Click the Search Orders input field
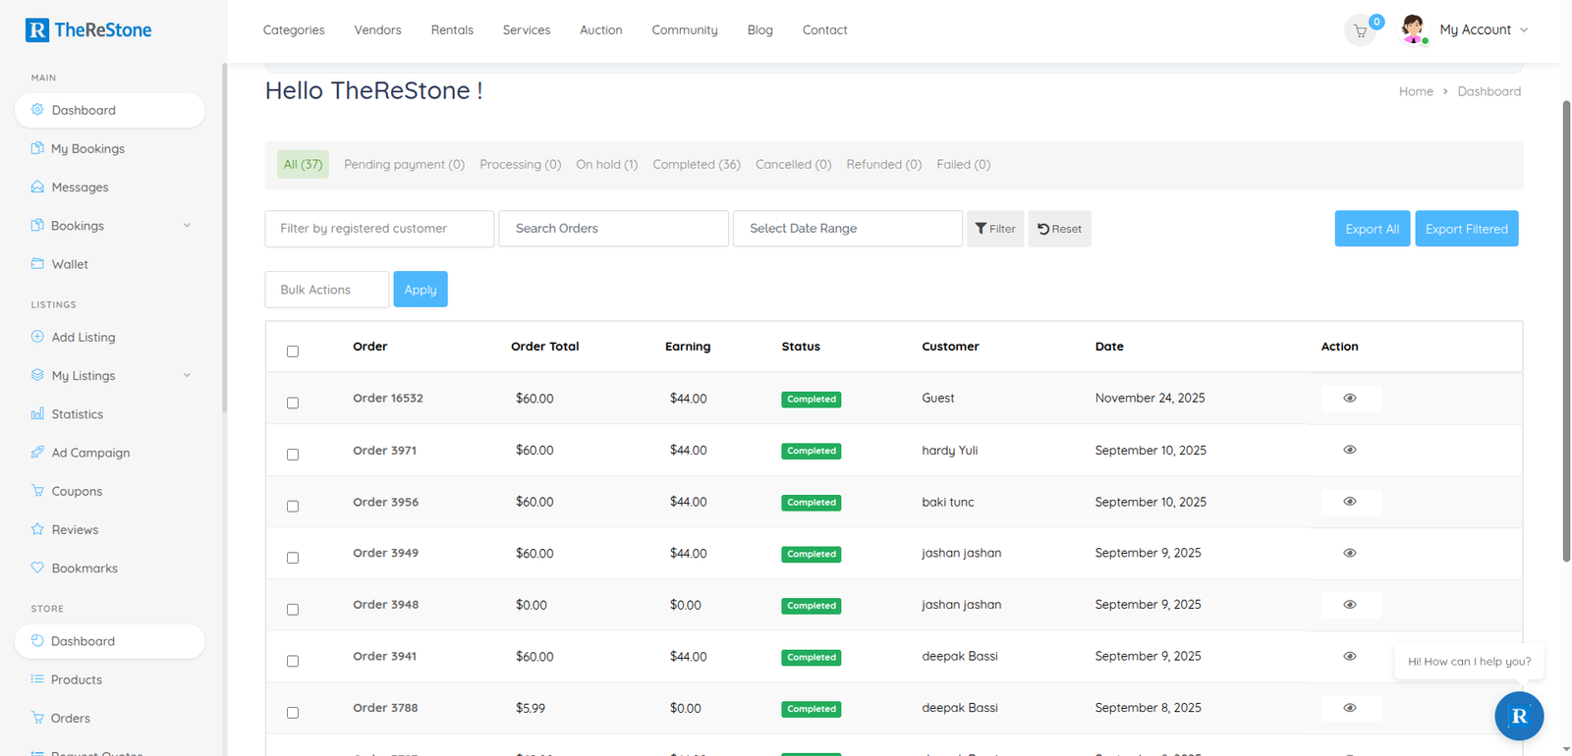 click(613, 229)
